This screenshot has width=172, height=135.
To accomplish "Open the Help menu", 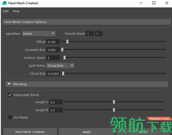I will tap(16, 11).
